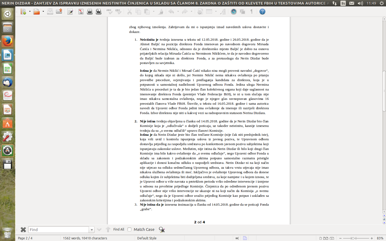
Task: Click the Page 2 / 4 status field
Action: (x=25, y=238)
